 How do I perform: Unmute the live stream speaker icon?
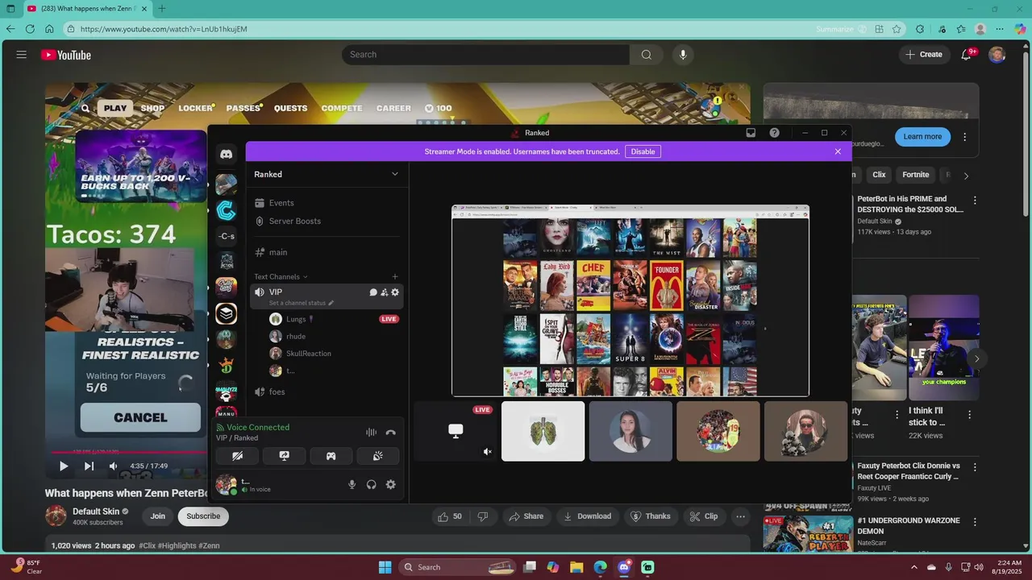(487, 452)
